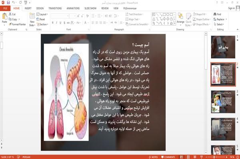Insert a New Slide

(32, 19)
